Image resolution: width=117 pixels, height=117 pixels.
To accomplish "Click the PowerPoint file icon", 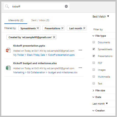I will pos(8,50).
